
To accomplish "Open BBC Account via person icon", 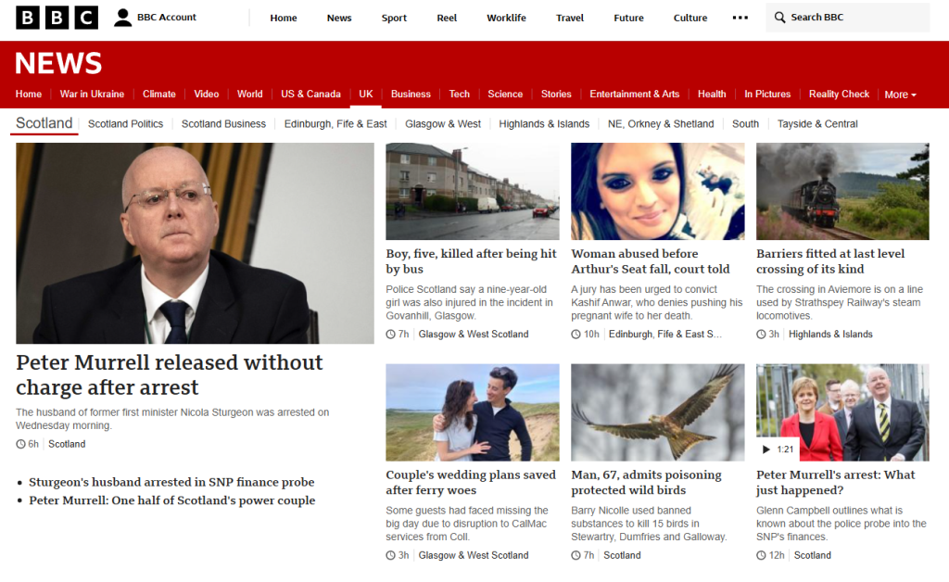I will [x=123, y=18].
